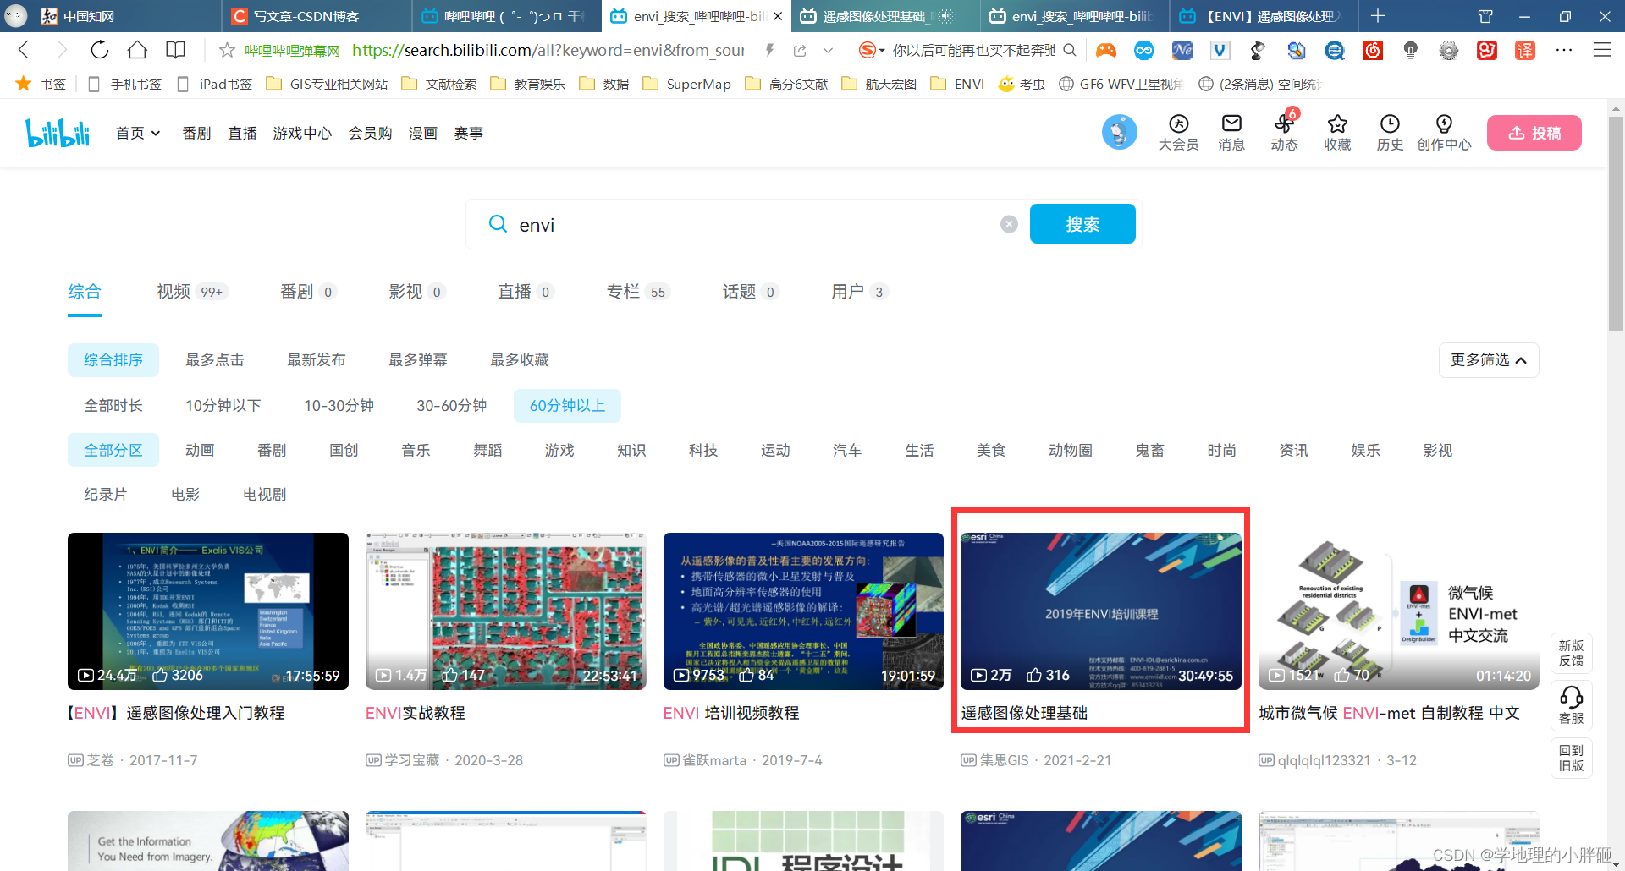Screen dimensions: 1625x871
Task: Open 动态 feed icon with badge
Action: pos(1284,133)
